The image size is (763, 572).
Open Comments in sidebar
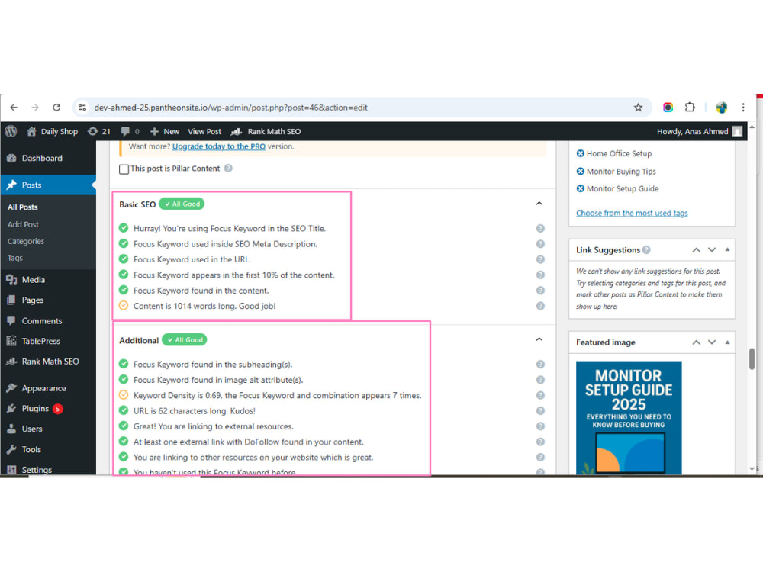[x=48, y=320]
